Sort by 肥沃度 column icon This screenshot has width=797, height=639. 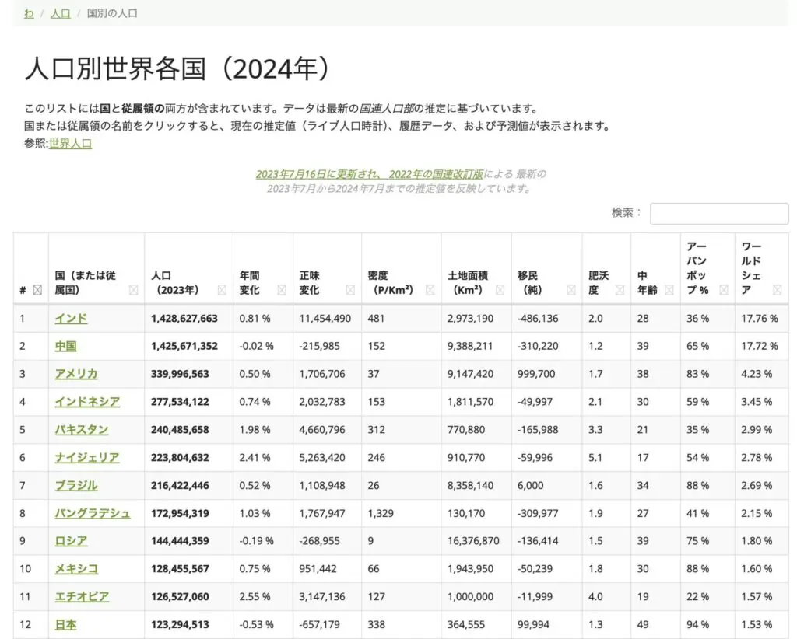pyautogui.click(x=620, y=290)
